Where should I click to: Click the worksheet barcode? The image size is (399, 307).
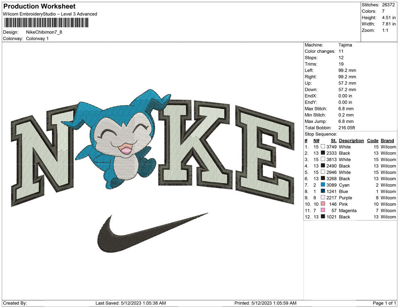click(46, 23)
